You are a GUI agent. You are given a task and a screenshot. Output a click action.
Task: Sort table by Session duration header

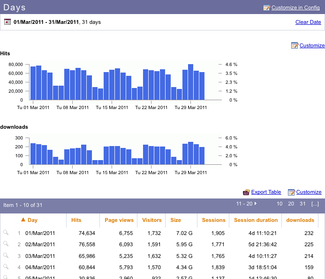point(256,220)
